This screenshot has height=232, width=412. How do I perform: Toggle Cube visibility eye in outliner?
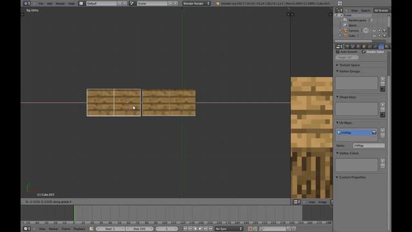point(374,36)
